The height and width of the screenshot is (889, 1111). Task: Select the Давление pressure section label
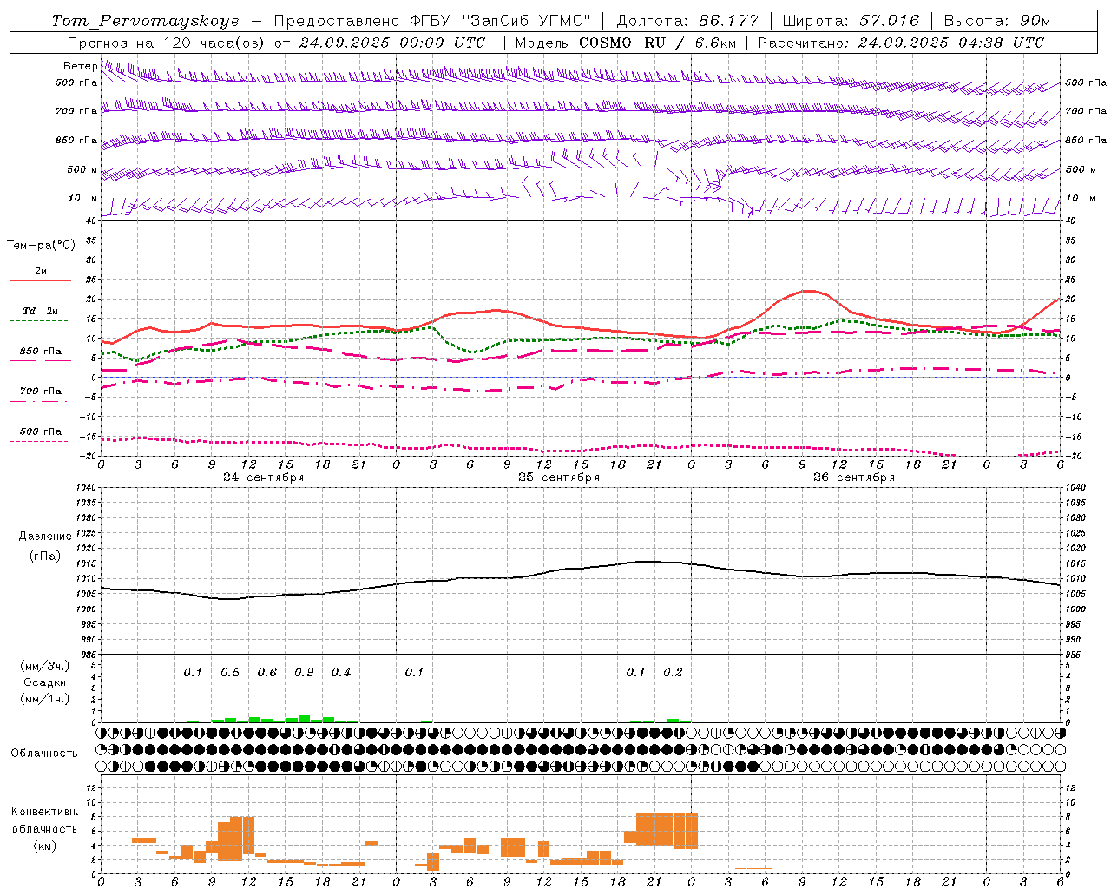(x=45, y=537)
